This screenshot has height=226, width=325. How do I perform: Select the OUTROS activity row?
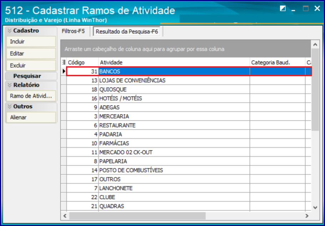tap(189, 179)
